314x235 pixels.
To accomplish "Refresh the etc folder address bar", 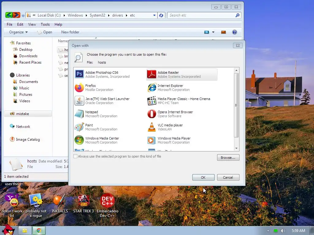I will (x=161, y=15).
